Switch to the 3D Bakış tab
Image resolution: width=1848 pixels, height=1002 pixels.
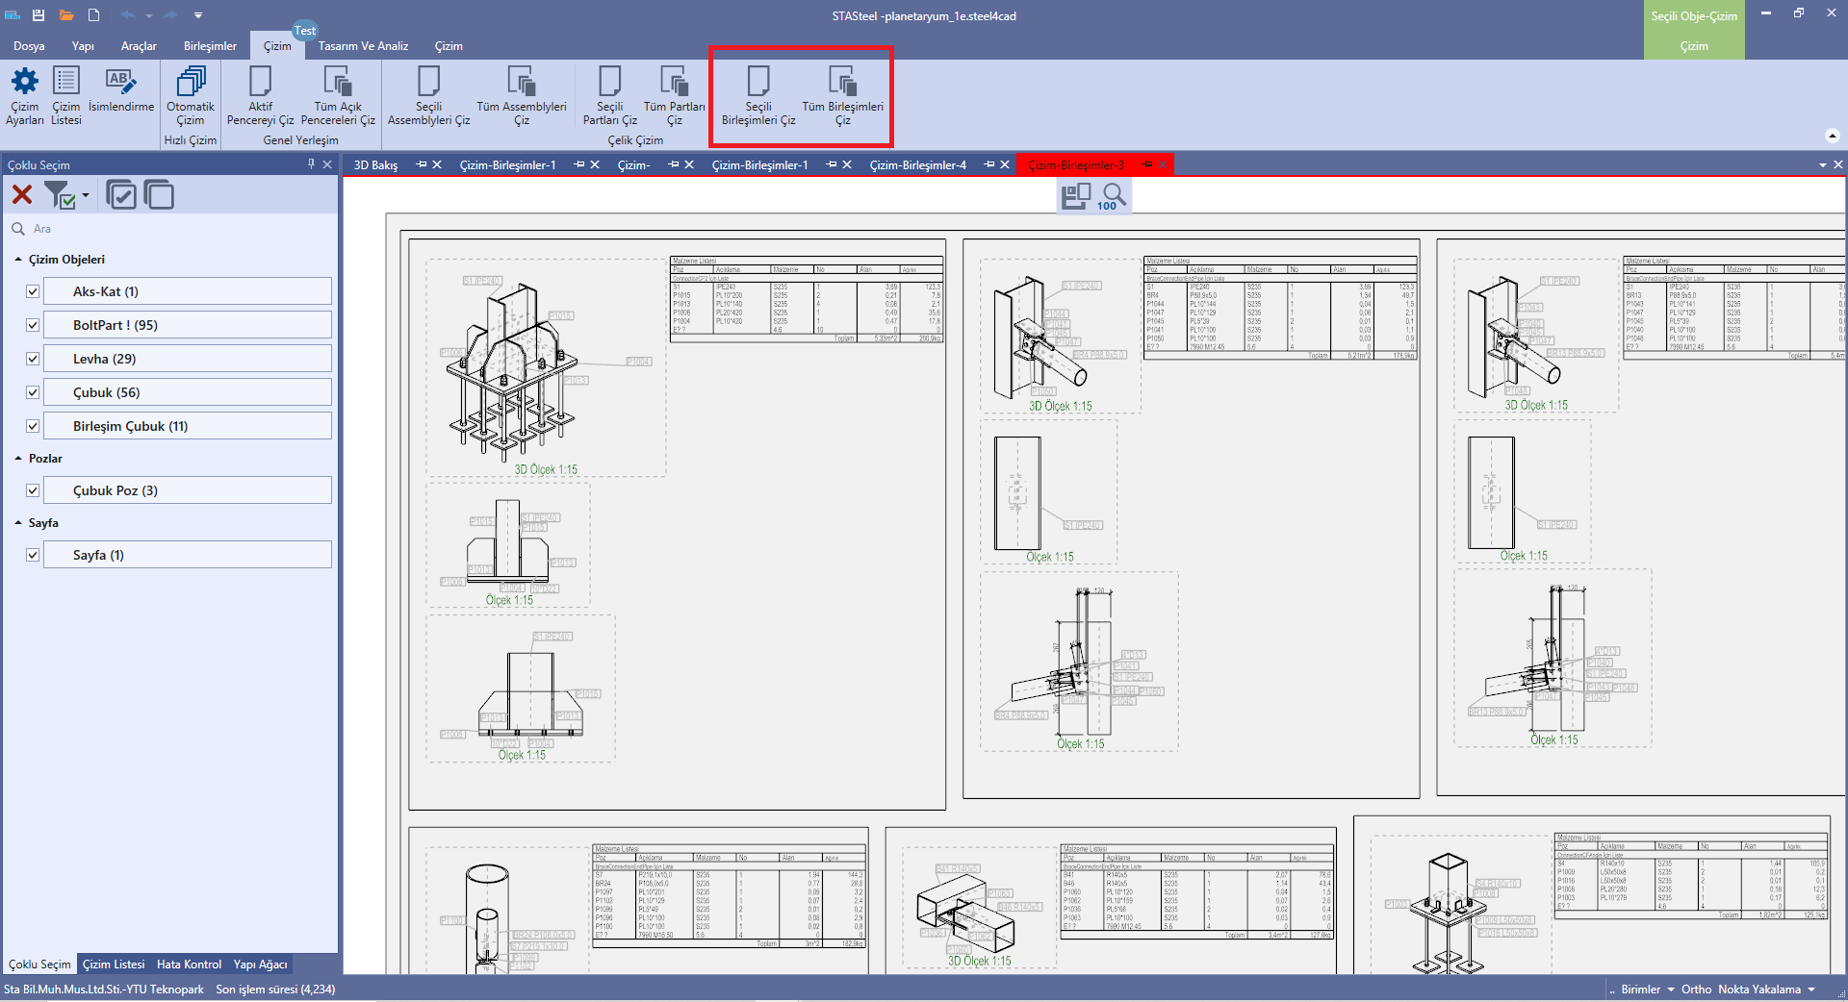[375, 165]
